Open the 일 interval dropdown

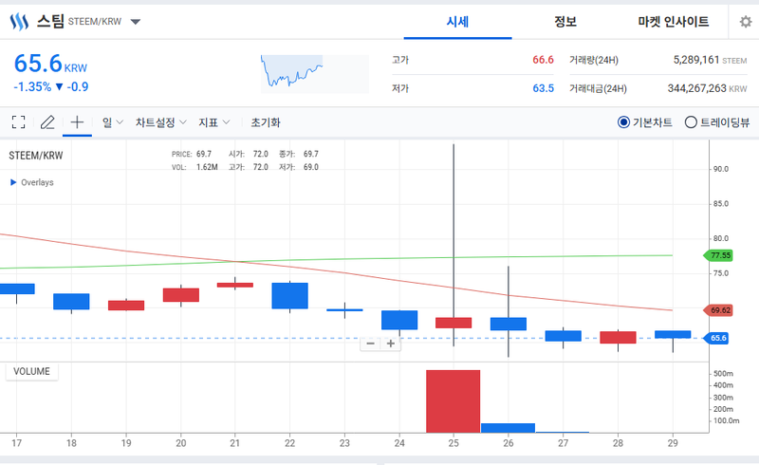click(x=113, y=122)
